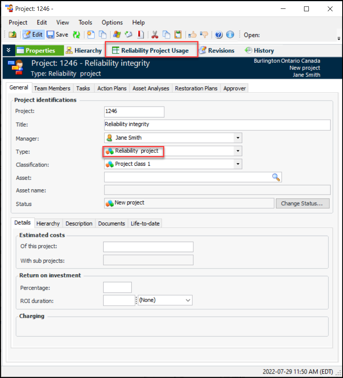Select the Life-to-date sub-tab
The width and height of the screenshot is (343, 378).
[x=145, y=224]
